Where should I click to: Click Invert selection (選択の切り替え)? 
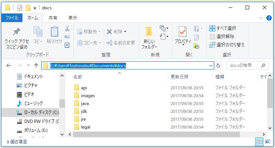coord(227,45)
